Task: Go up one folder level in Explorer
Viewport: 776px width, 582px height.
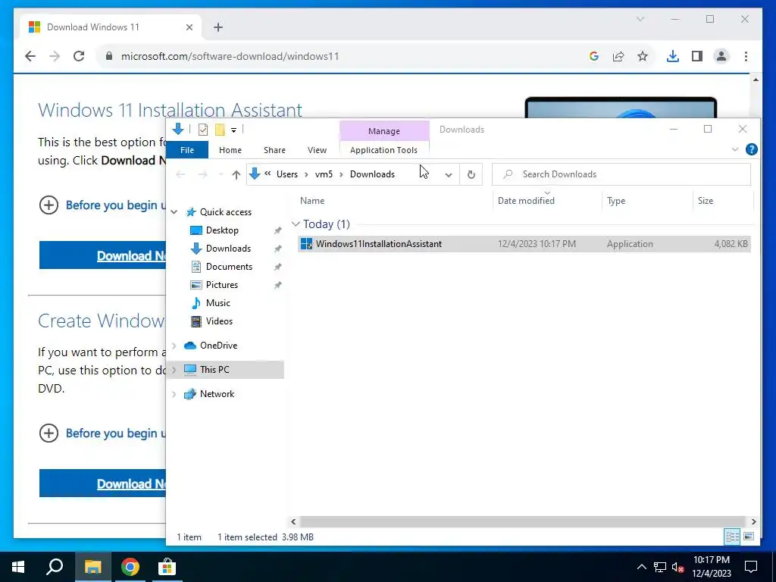Action: tap(236, 174)
